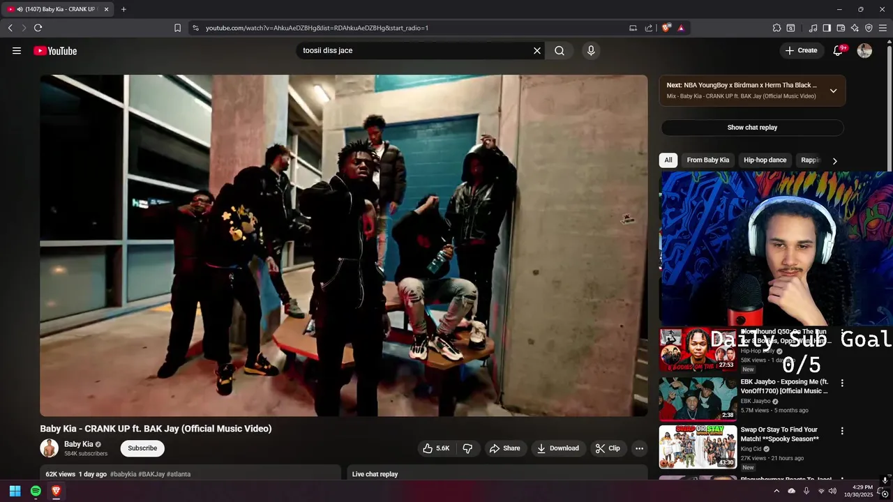The width and height of the screenshot is (893, 502).
Task: Clear the search box text
Action: [537, 50]
